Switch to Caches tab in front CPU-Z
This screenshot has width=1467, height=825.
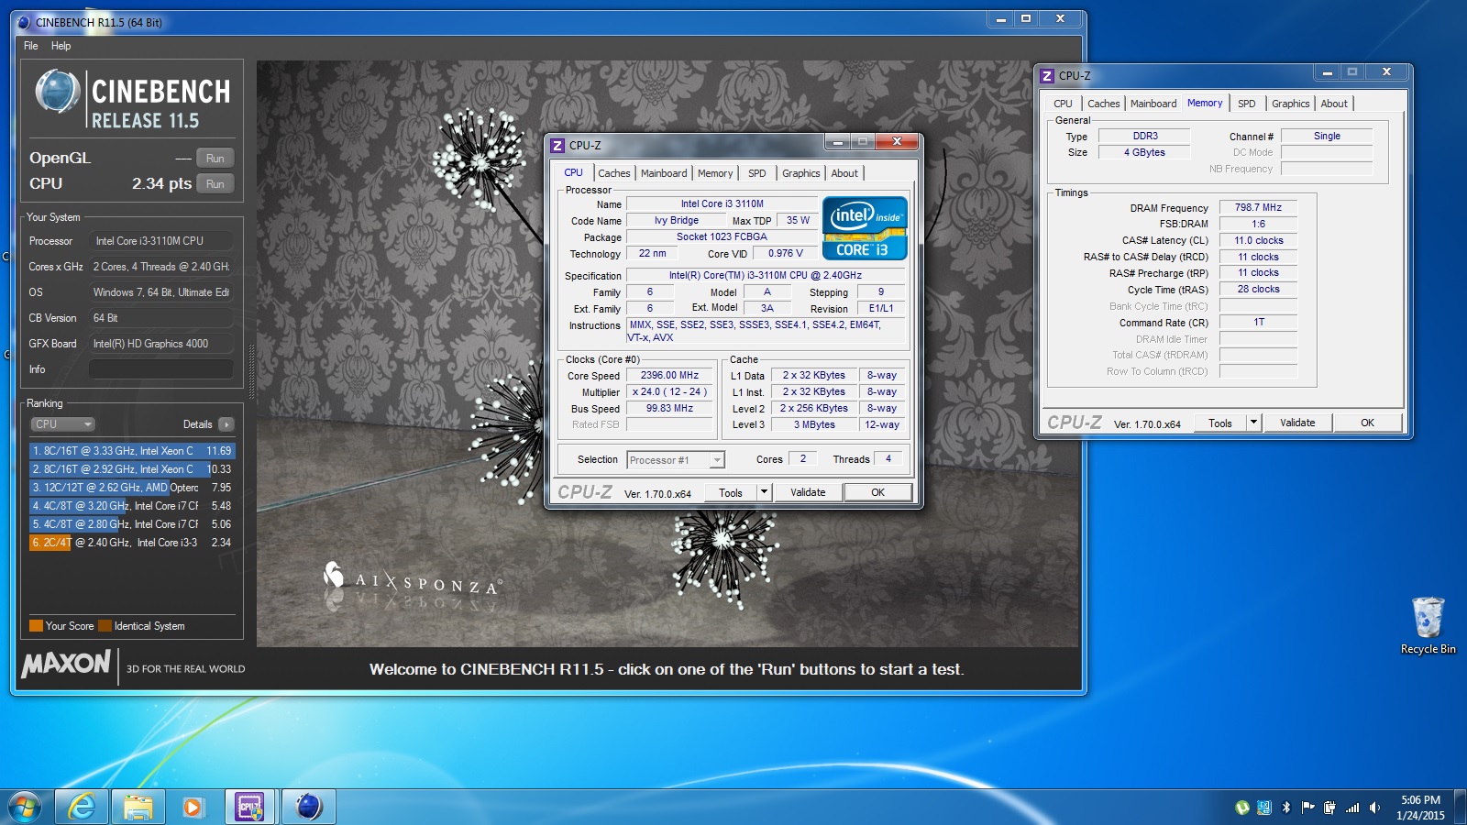point(614,173)
